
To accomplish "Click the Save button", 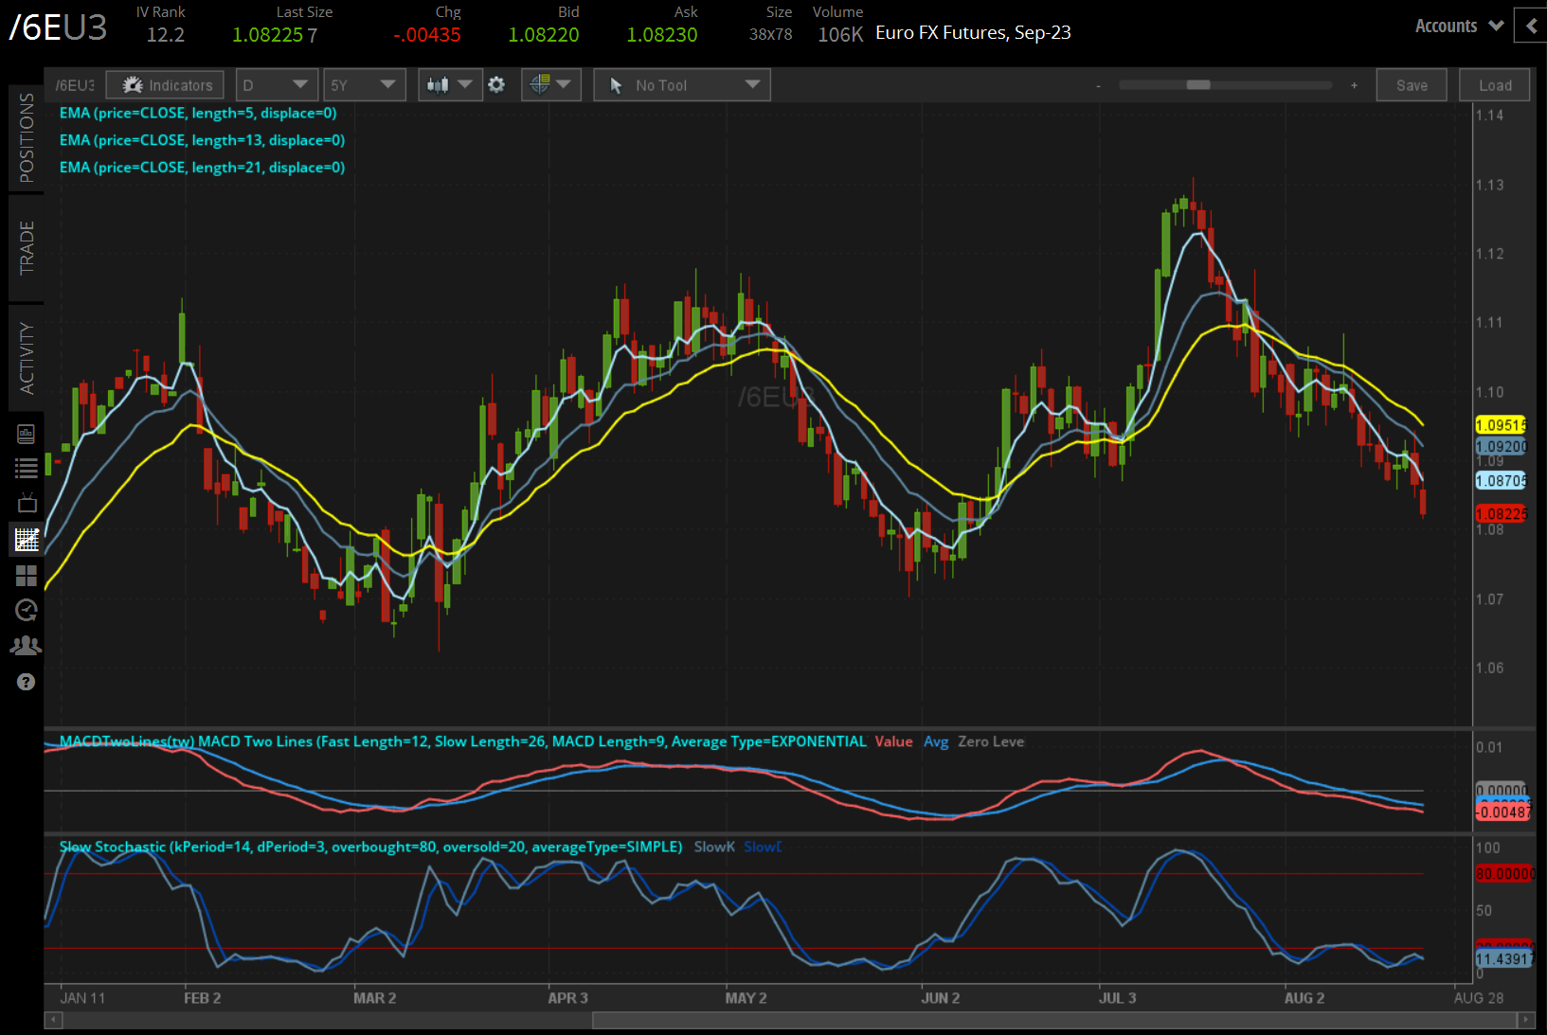I will [1412, 85].
